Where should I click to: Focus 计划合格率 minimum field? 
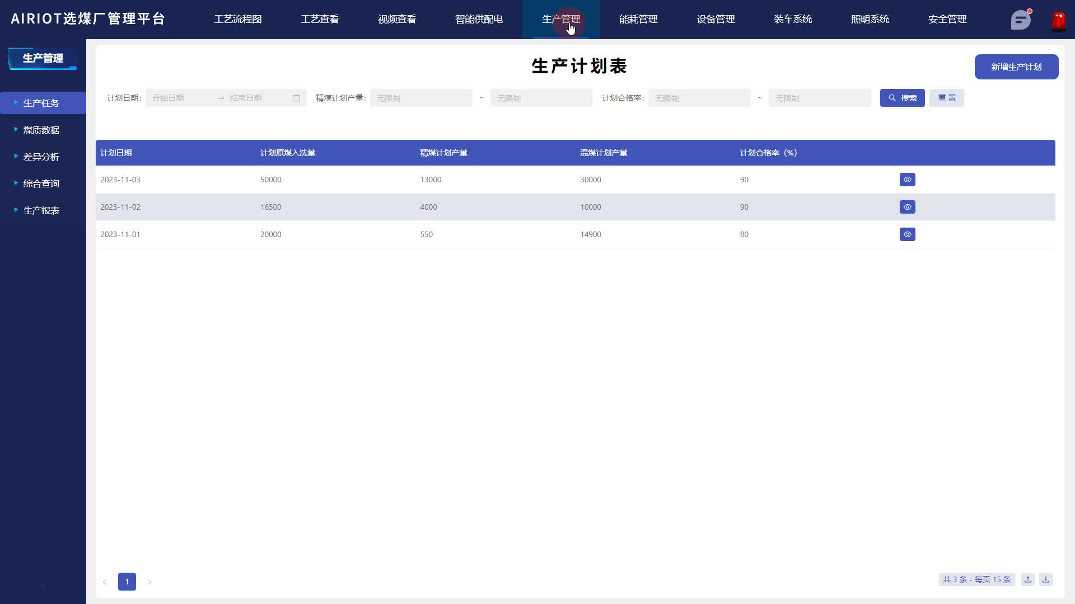point(699,98)
